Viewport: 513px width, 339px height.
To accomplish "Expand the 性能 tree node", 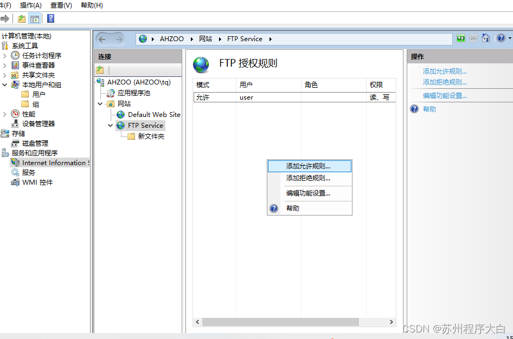I will pyautogui.click(x=4, y=114).
